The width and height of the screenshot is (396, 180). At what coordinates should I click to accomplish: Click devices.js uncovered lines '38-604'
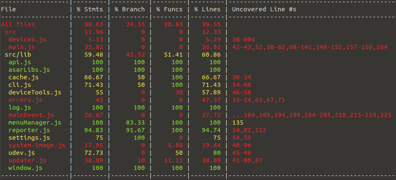(243, 39)
